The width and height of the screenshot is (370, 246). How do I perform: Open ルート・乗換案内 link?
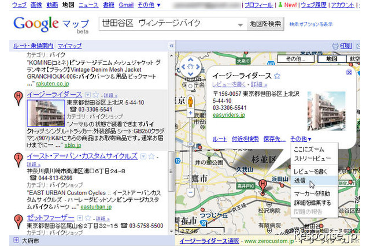pos(33,46)
